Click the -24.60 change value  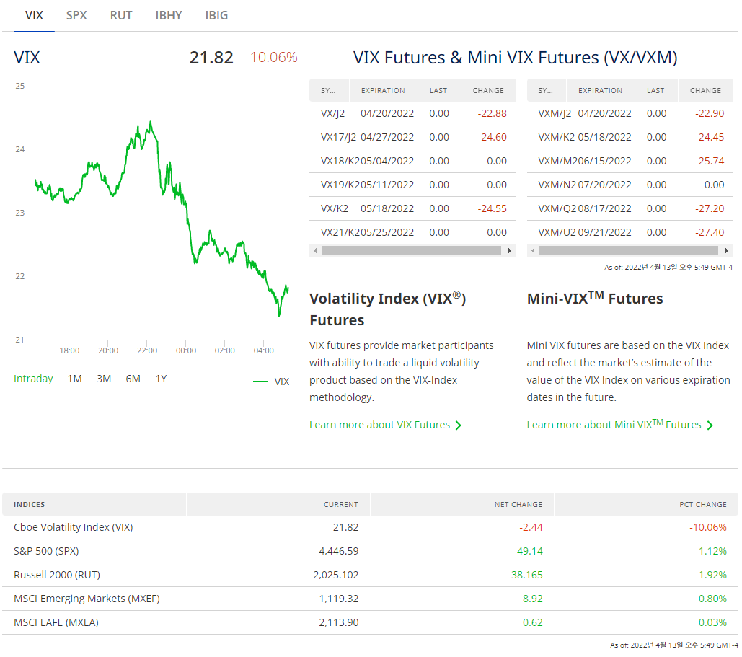point(492,137)
